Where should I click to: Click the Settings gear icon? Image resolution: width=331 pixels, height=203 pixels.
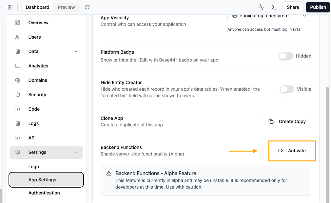[x=18, y=152]
